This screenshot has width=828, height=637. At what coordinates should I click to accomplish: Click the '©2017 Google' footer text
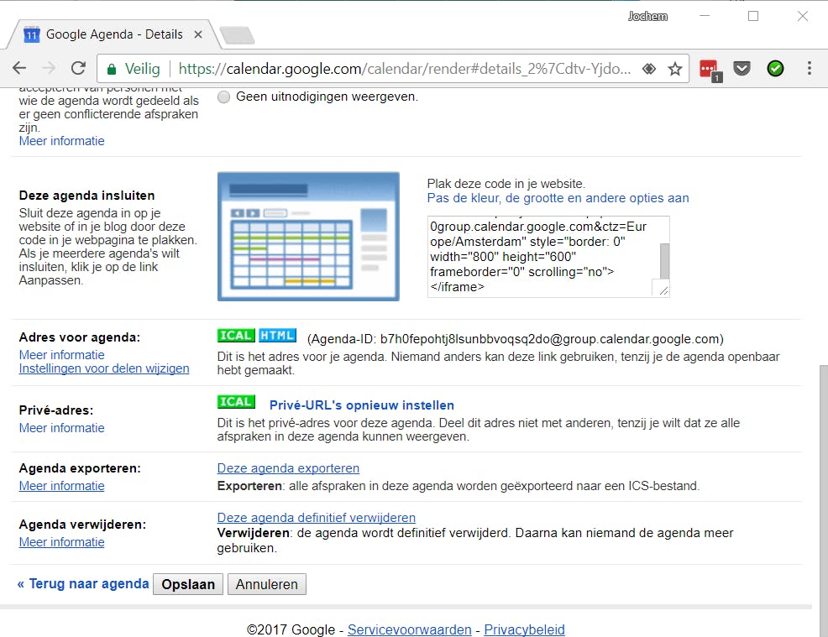[x=291, y=629]
